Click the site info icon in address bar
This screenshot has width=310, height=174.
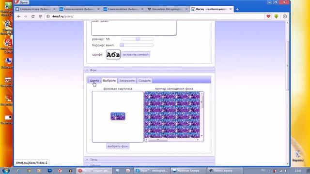pyautogui.click(x=48, y=16)
